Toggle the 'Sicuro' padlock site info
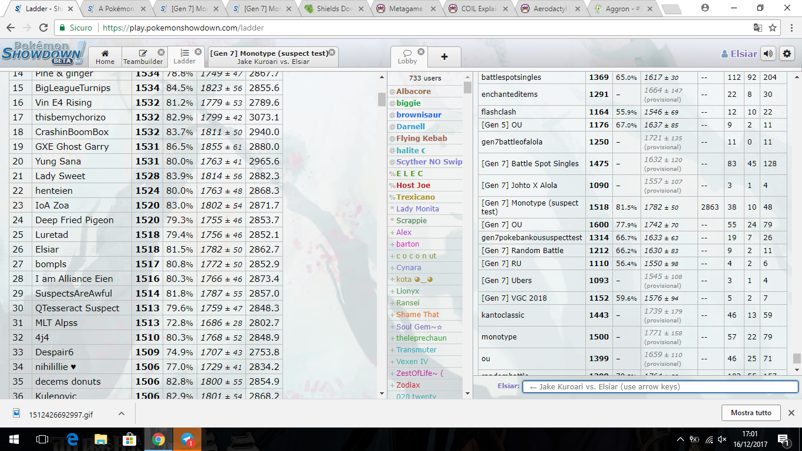The image size is (802, 451). [63, 27]
